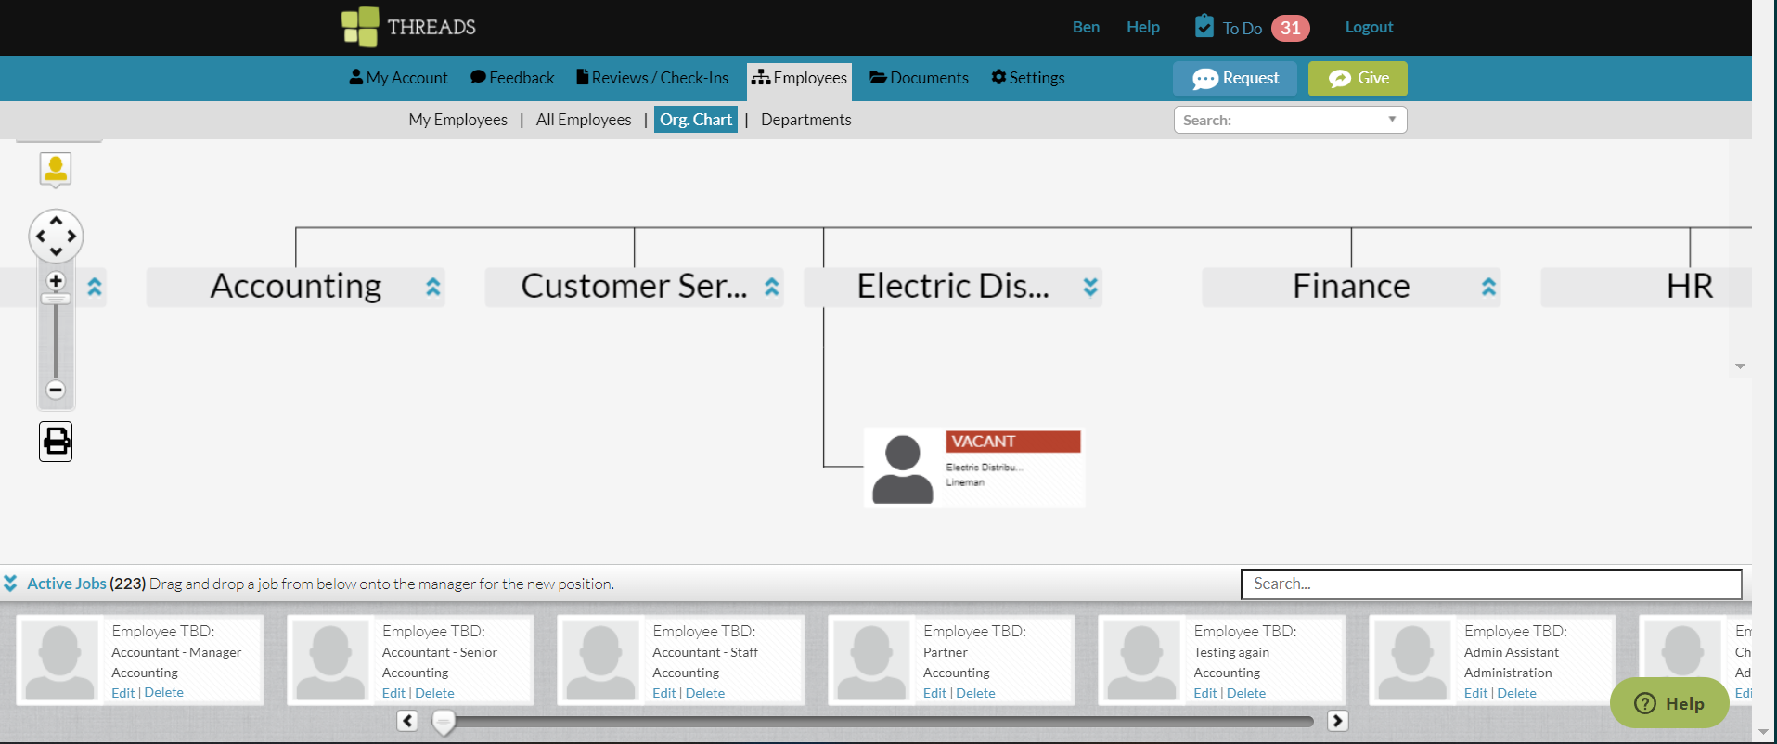Collapse the Accounting department node

[x=433, y=287]
